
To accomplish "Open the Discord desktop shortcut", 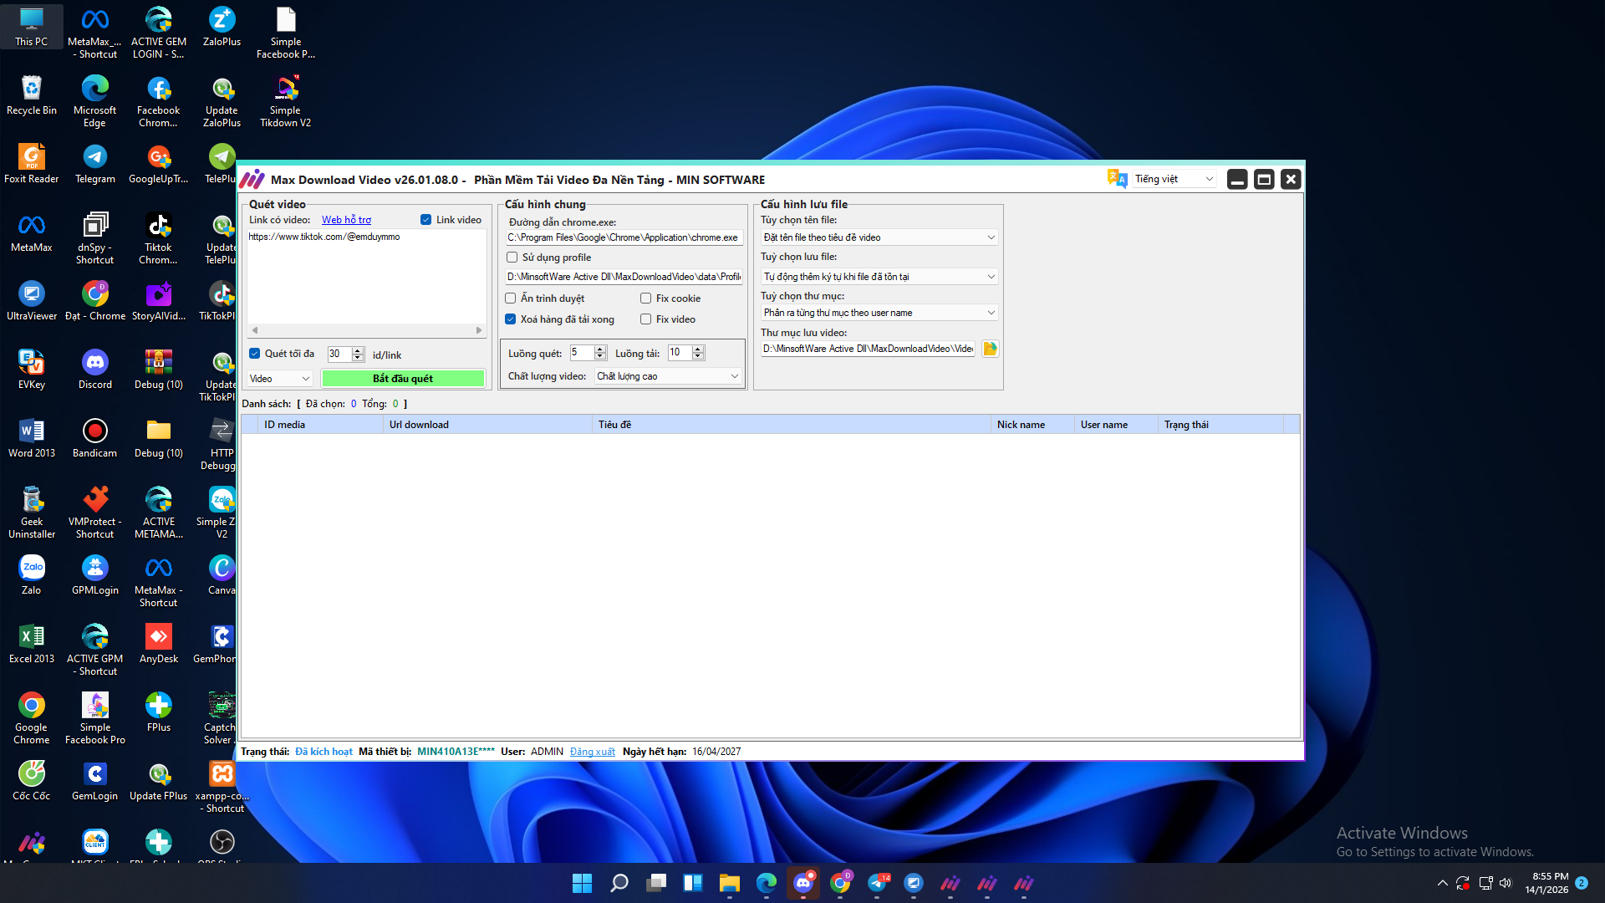I will point(95,370).
